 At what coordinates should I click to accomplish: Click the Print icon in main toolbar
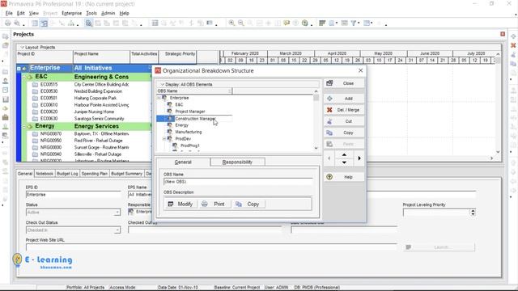[x=7, y=23]
